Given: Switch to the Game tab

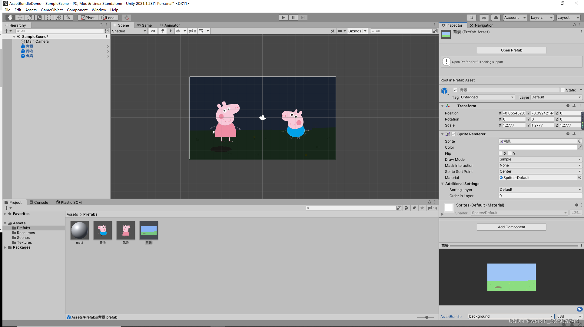Looking at the screenshot, I should (144, 25).
